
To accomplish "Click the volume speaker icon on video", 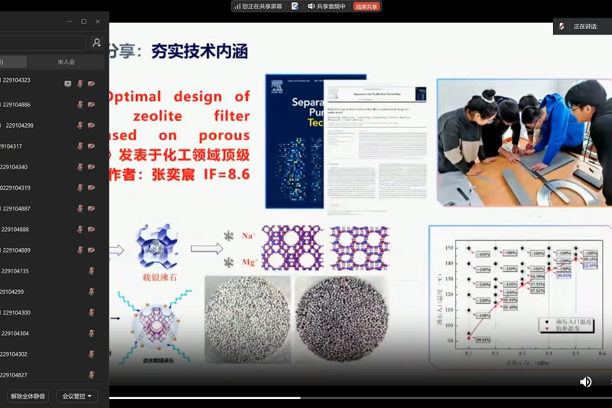I will point(585,382).
